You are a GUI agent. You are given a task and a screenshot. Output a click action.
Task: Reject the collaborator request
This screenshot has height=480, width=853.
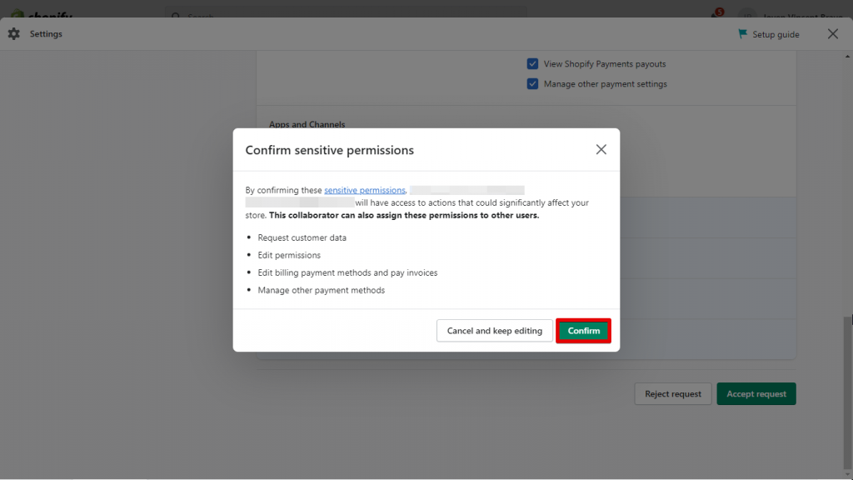tap(672, 393)
